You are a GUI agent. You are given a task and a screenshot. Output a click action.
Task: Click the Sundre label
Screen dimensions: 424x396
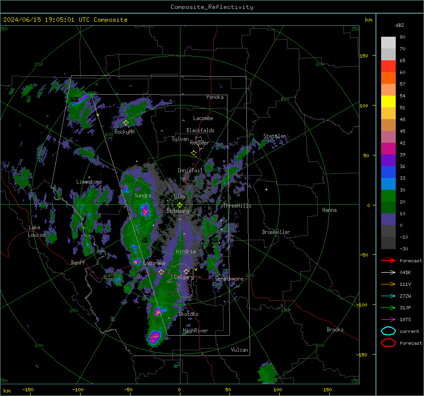(143, 195)
